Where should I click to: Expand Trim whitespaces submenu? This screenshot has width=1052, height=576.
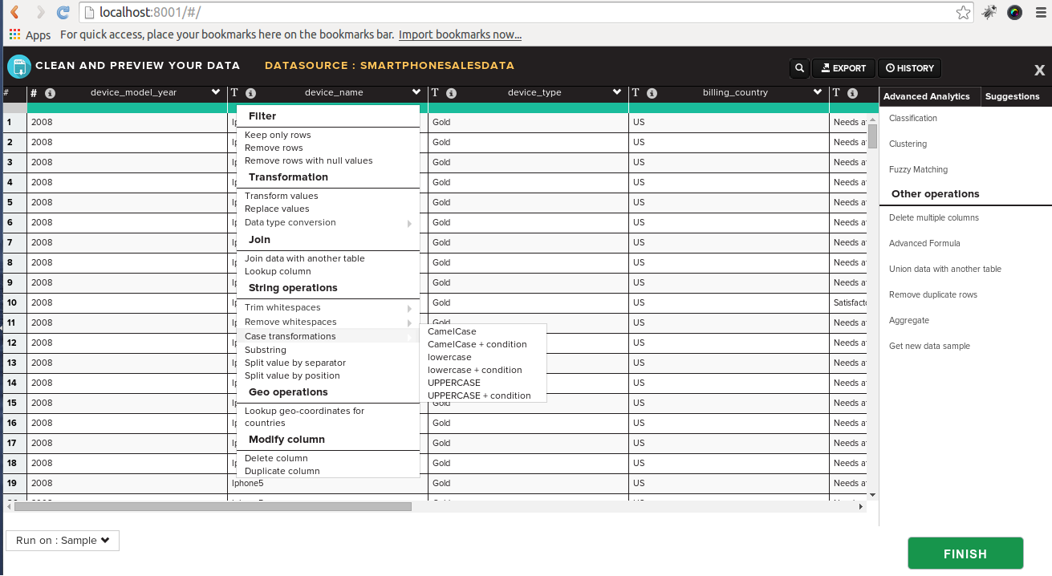[328, 307]
